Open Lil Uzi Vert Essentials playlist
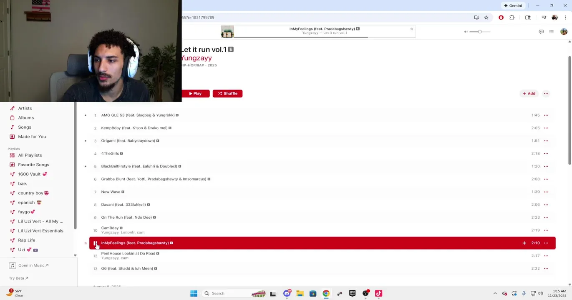 [x=40, y=231]
